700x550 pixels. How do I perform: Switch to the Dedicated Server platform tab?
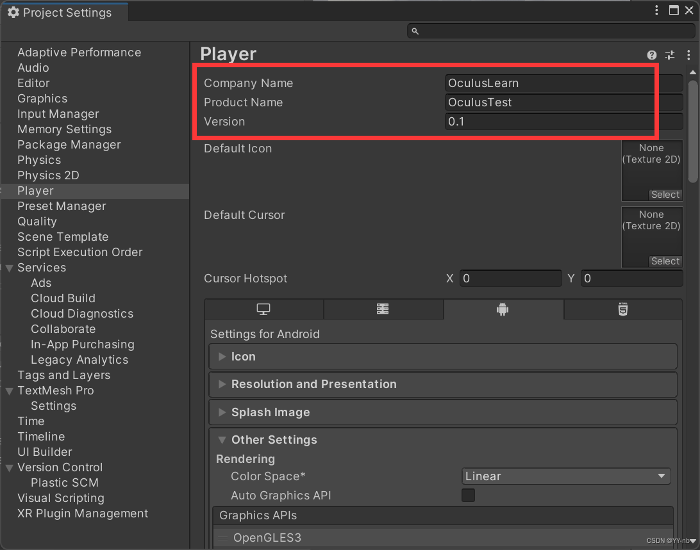383,309
